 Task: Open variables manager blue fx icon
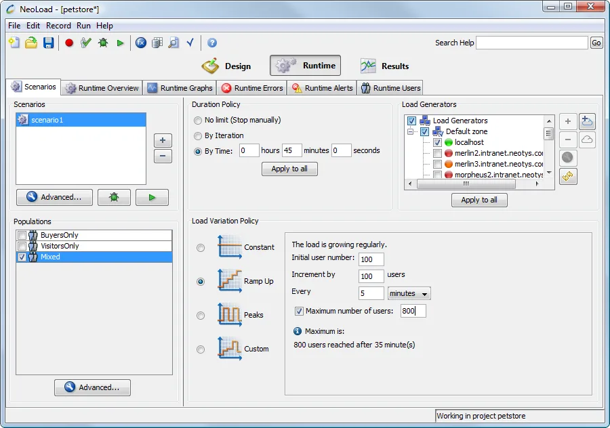click(141, 43)
